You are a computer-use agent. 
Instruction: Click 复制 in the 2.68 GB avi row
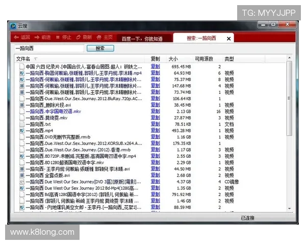[156, 175]
